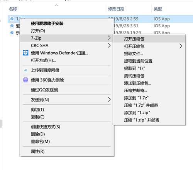
Task: Click the 360 force delete icon
Action: tap(25, 80)
